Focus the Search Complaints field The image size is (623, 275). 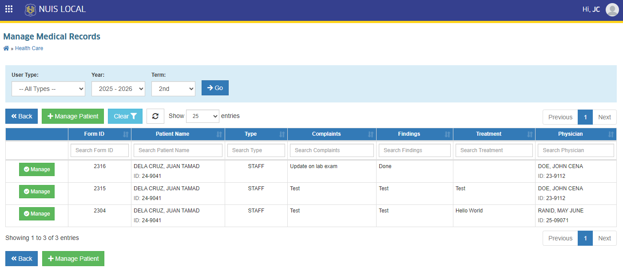[x=332, y=150]
